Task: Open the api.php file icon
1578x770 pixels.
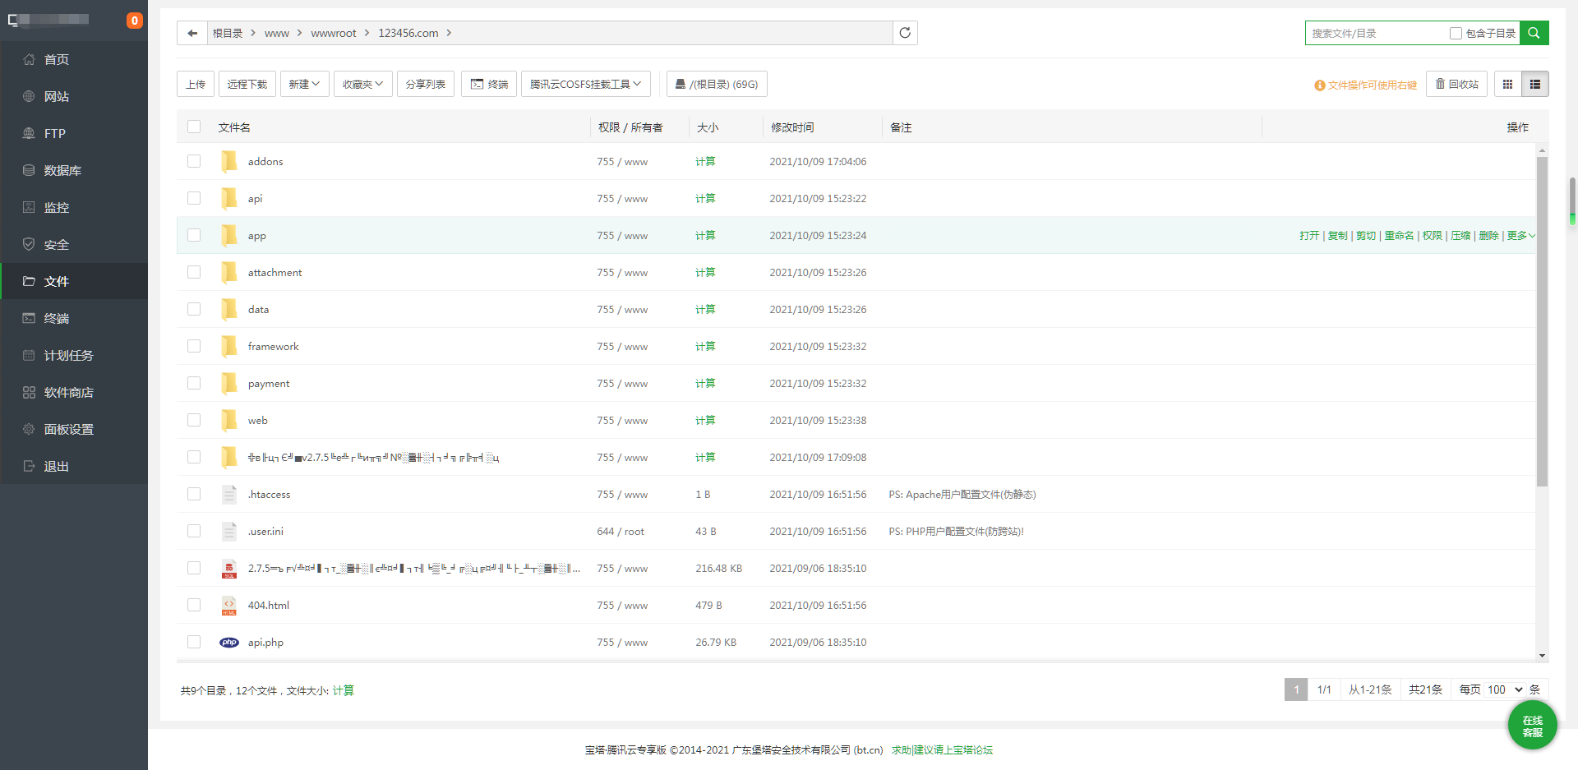Action: tap(229, 642)
